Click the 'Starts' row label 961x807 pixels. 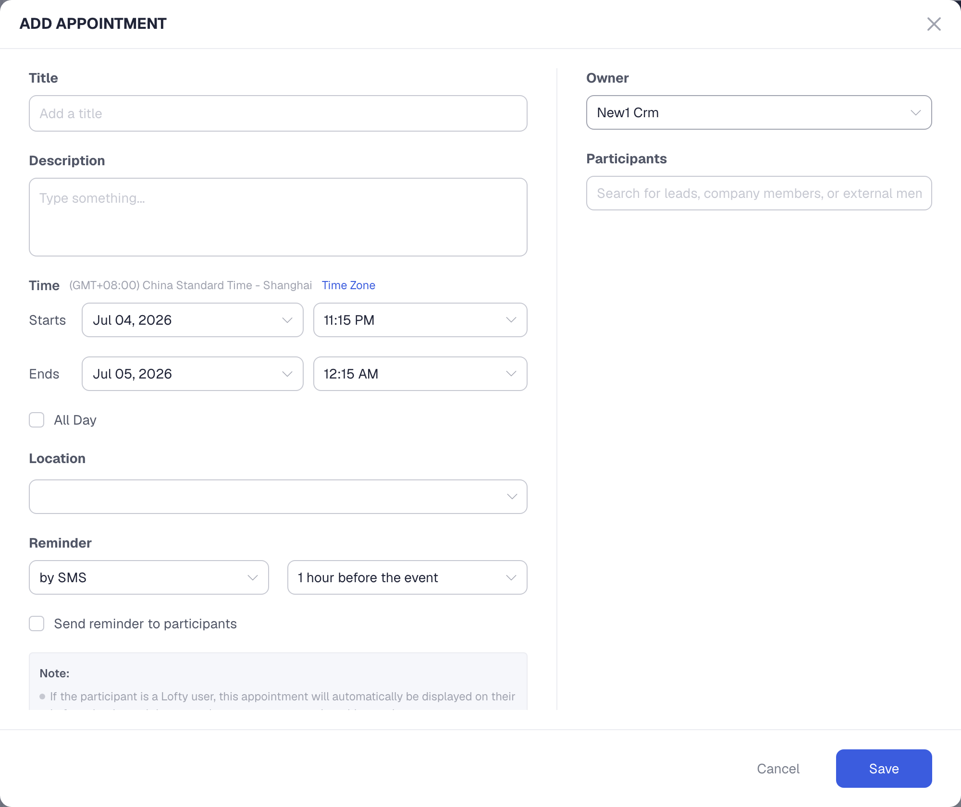tap(48, 320)
